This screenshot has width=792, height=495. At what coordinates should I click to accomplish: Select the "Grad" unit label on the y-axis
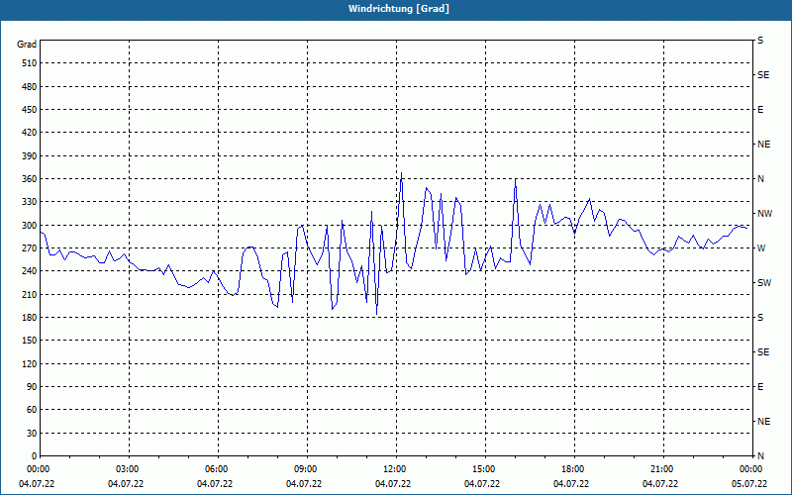point(27,45)
